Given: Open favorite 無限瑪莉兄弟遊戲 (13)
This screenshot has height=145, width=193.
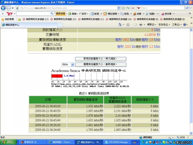Looking at the screenshot, I should pyautogui.click(x=36, y=19).
